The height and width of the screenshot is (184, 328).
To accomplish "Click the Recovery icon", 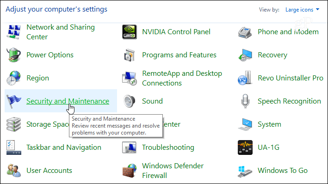I will point(245,55).
